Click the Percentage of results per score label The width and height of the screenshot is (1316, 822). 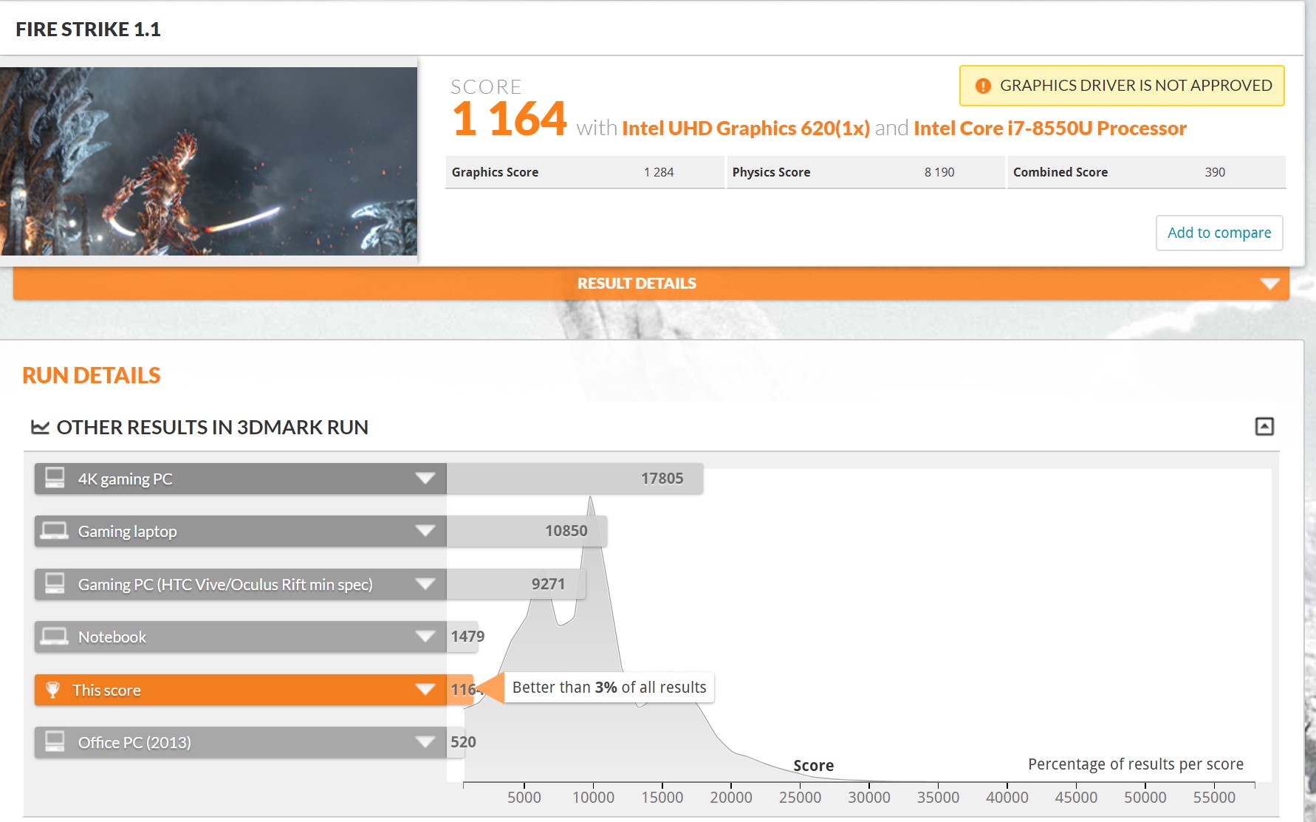pos(1136,764)
